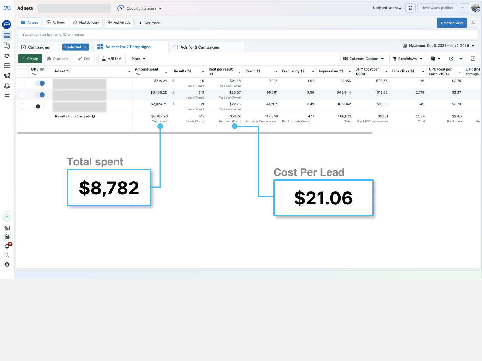The height and width of the screenshot is (361, 482).
Task: Click the export share icon
Action: coord(451,59)
